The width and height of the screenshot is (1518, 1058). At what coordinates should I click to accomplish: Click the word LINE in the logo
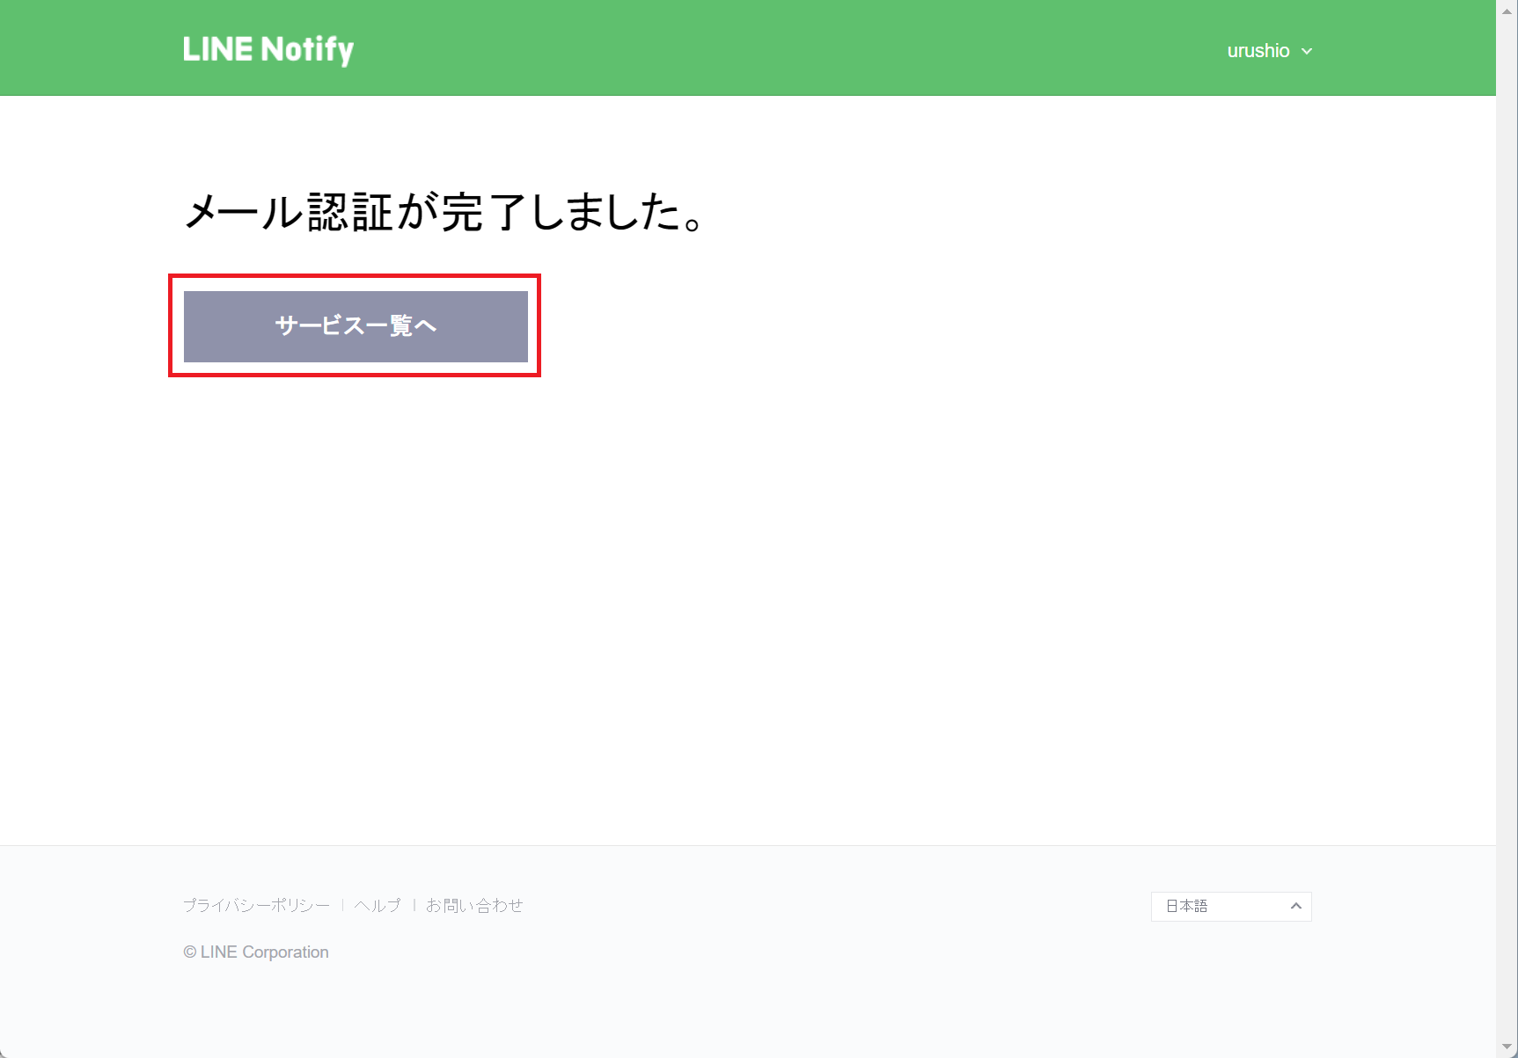pyautogui.click(x=218, y=49)
